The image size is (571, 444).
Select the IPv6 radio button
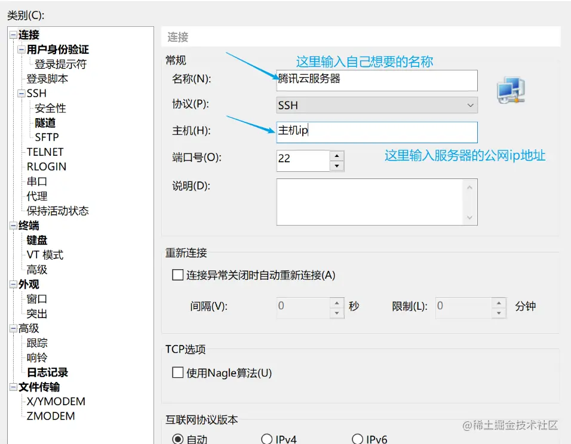[x=357, y=439]
